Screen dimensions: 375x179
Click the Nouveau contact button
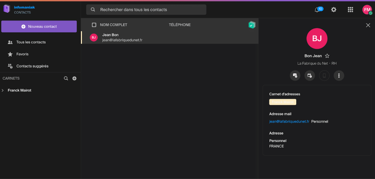pyautogui.click(x=39, y=26)
